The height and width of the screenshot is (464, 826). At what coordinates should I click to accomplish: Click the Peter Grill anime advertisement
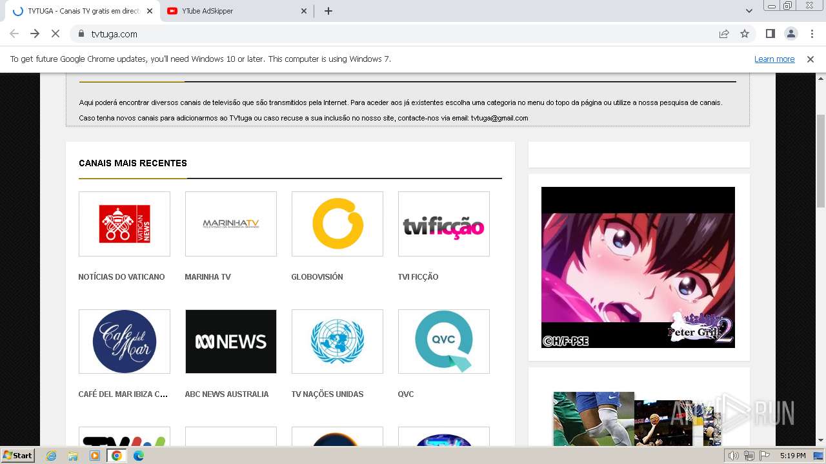(x=638, y=267)
